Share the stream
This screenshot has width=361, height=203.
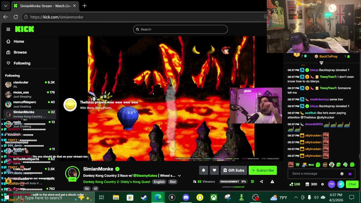click(x=261, y=182)
